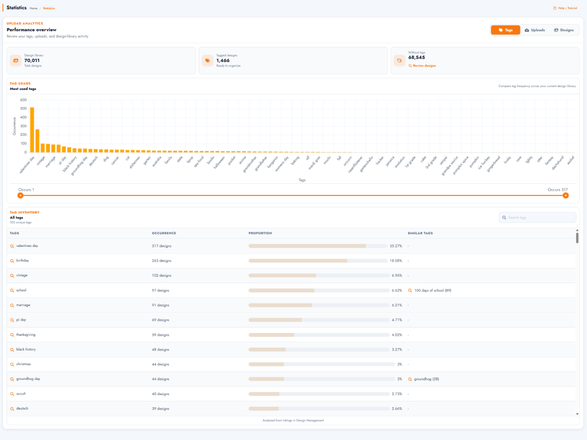This screenshot has width=587, height=440.
Task: Click the 70,011 total designs value
Action: pyautogui.click(x=32, y=61)
